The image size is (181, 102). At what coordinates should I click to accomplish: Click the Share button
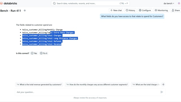[176, 10]
